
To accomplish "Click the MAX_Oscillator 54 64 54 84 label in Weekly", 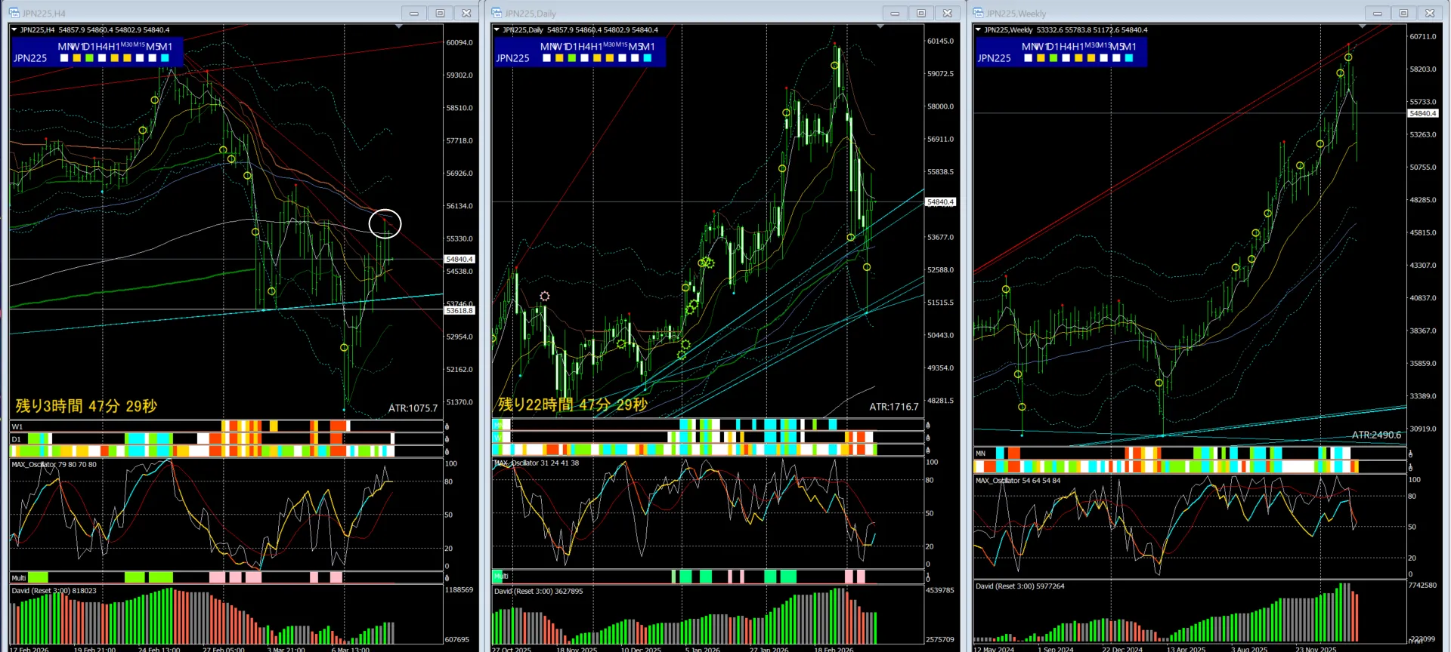I will tap(1018, 481).
